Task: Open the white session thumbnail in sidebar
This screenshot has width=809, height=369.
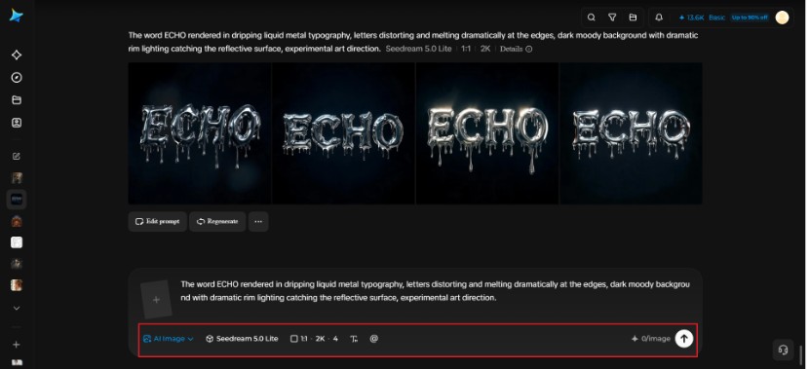Action: pyautogui.click(x=17, y=242)
